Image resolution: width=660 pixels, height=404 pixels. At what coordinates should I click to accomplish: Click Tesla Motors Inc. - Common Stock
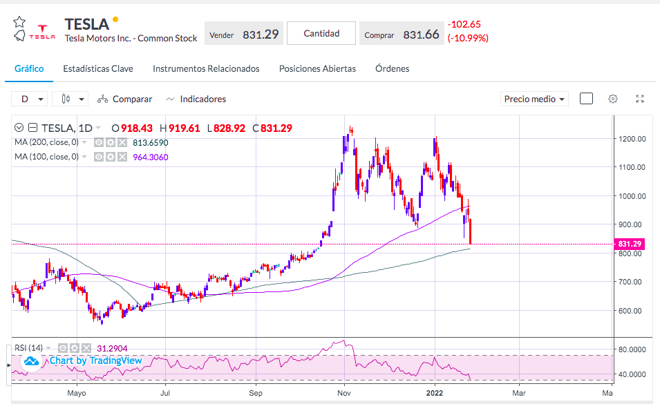pos(131,38)
